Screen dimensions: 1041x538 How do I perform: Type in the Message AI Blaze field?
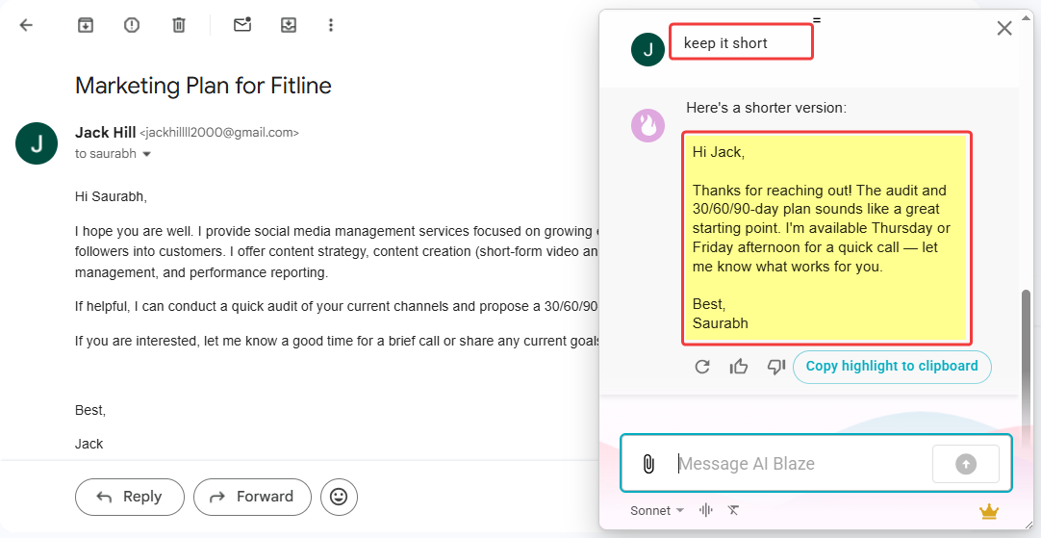[x=799, y=464]
